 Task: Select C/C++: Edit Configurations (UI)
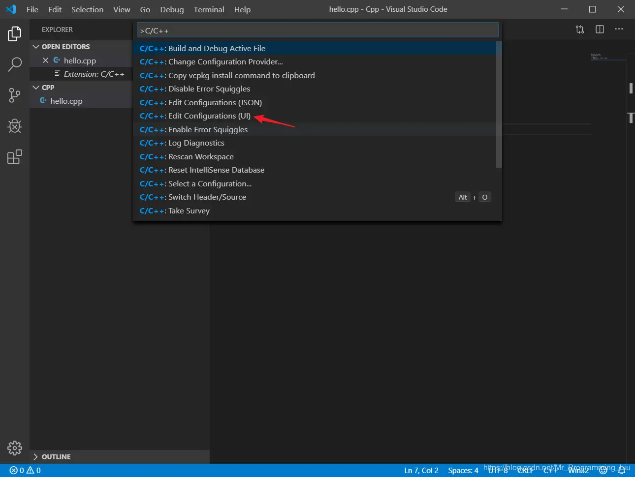pos(315,116)
